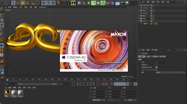Select the 灯光 light object

click(144, 10)
